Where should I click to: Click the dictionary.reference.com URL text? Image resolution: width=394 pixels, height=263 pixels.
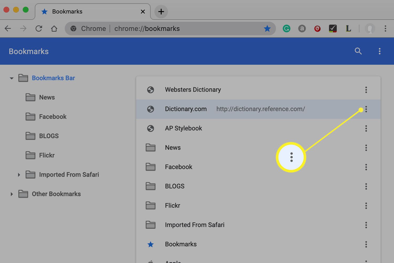(261, 109)
